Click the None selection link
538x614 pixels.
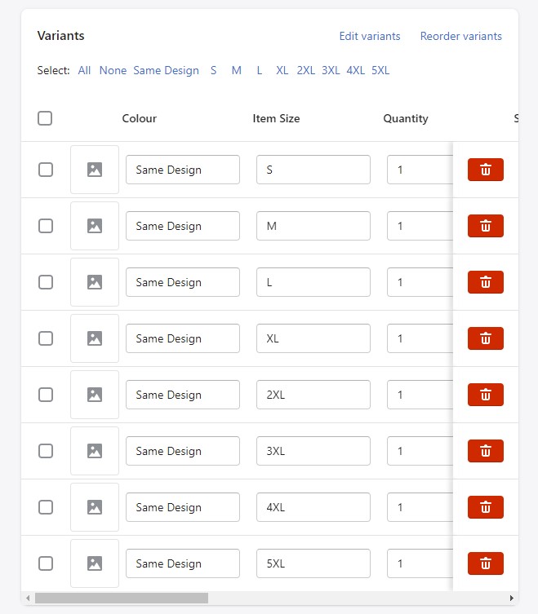tap(113, 70)
